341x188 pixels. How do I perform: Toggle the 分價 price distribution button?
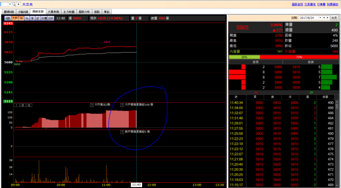coord(44,18)
